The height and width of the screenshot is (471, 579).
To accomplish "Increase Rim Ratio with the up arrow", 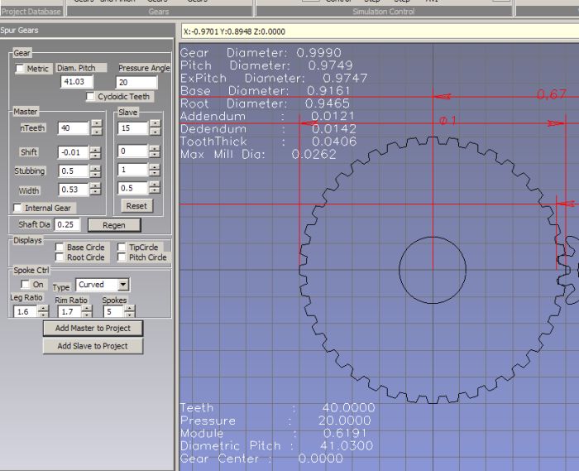I will click(x=87, y=308).
